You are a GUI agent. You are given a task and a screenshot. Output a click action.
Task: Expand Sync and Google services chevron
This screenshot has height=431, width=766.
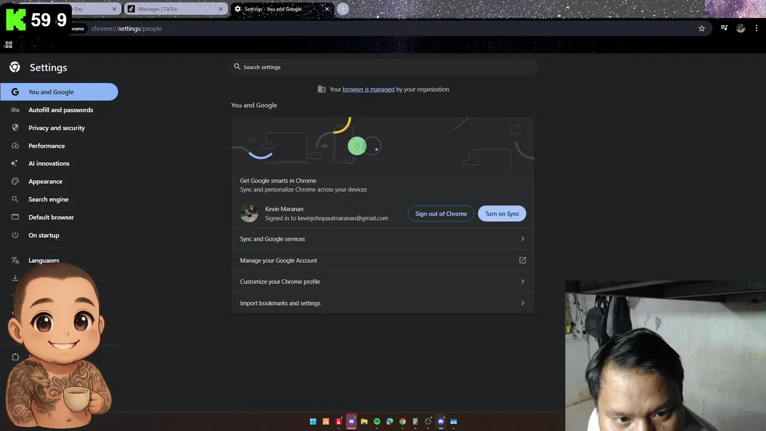pos(522,239)
